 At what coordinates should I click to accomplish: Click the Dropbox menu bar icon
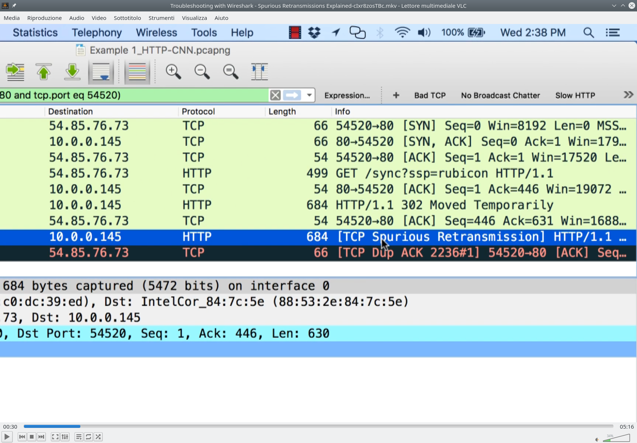(314, 32)
